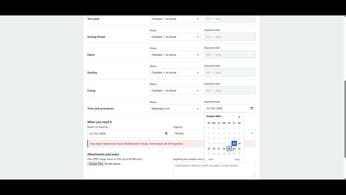Click Clear in the date picker
Screen dimensions: 346x195
(x=211, y=159)
